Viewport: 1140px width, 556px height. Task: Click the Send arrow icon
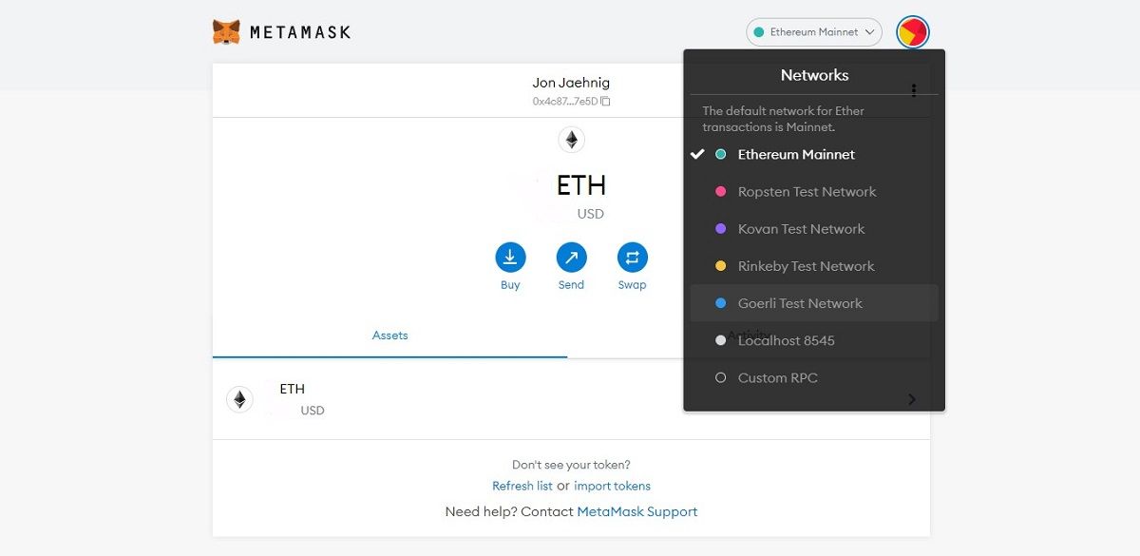click(x=571, y=257)
